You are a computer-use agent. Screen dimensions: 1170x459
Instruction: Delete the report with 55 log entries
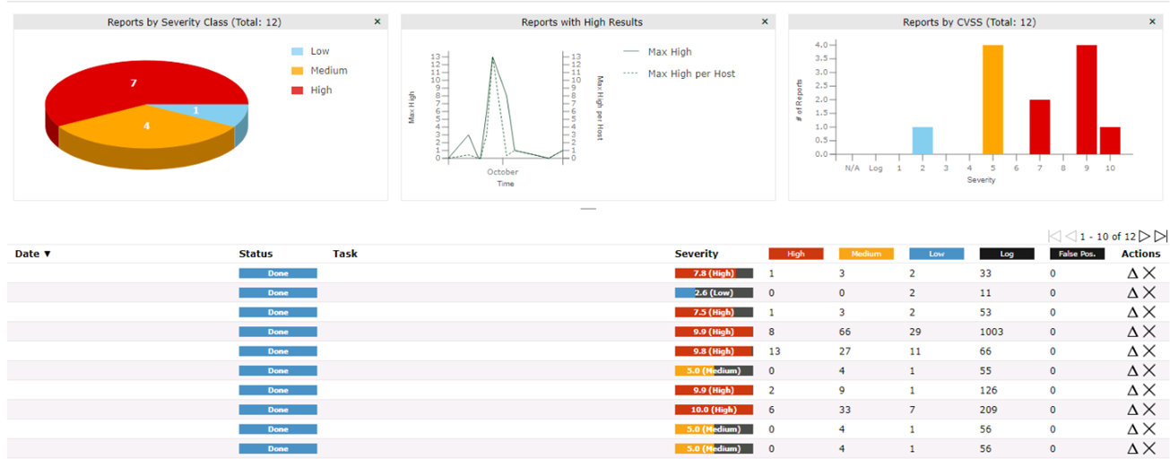[1148, 371]
